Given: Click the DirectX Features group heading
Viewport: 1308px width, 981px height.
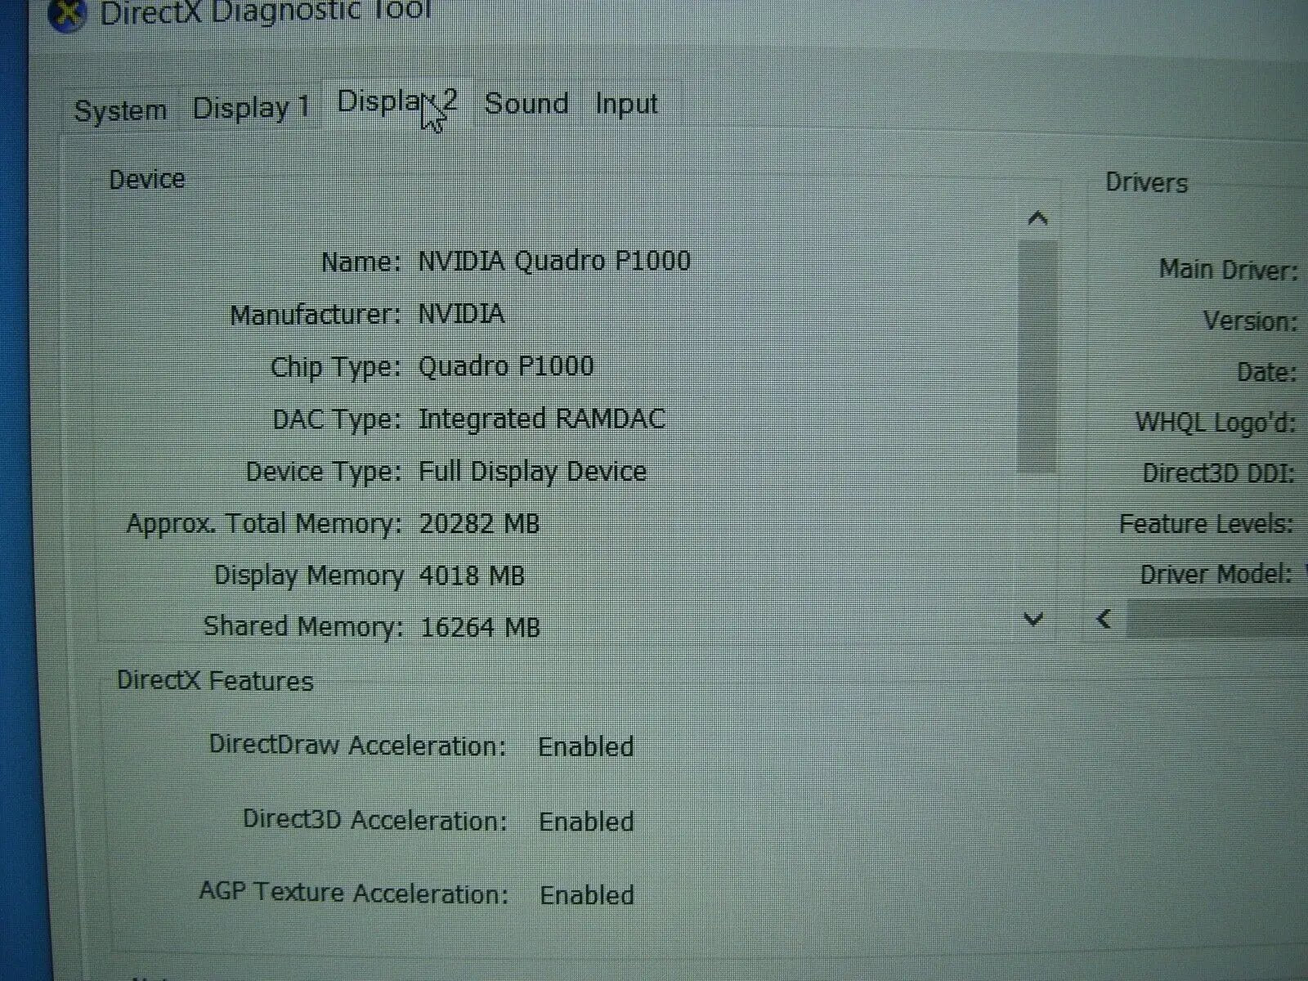Looking at the screenshot, I should 215,681.
